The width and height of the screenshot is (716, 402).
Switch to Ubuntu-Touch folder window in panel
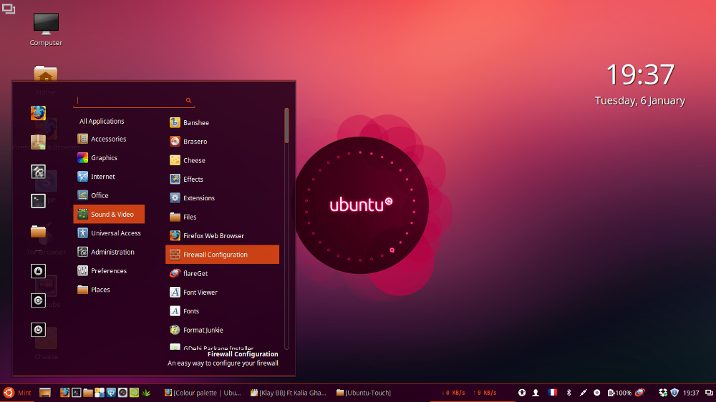364,393
